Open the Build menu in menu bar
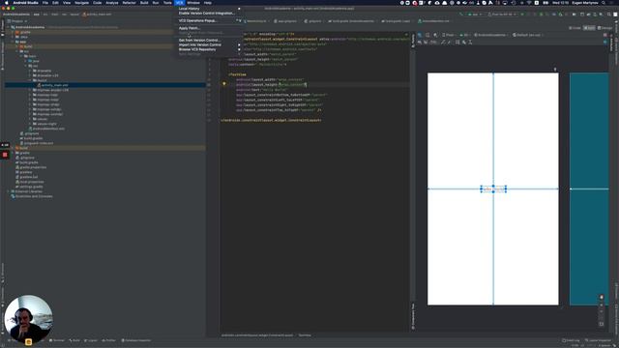 point(144,3)
